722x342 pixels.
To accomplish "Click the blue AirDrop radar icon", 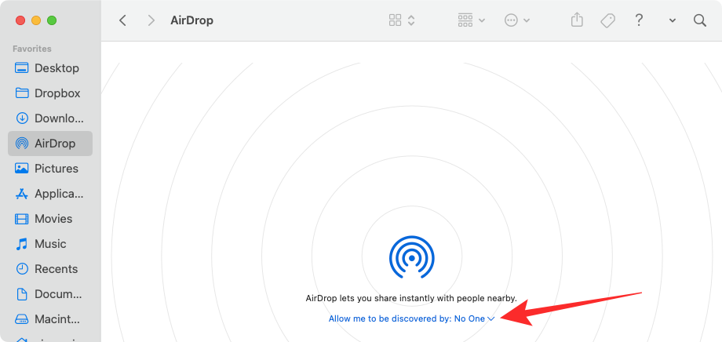I will (x=412, y=258).
